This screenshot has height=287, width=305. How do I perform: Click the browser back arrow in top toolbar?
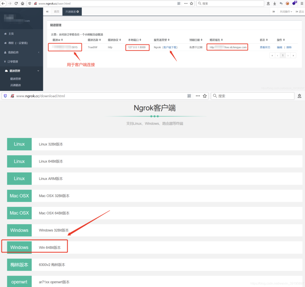click(3, 3)
